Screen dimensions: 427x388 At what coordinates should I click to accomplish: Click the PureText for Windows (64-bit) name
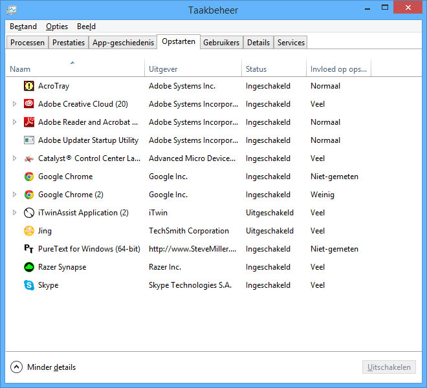coord(89,249)
